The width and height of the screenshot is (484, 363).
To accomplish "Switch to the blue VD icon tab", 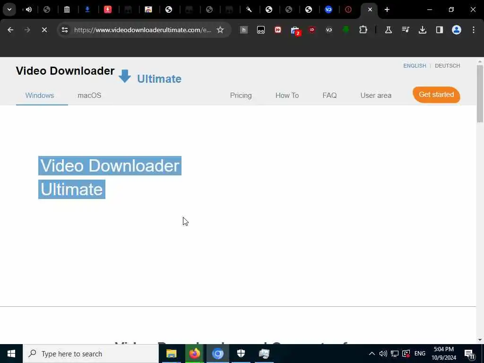I will click(x=328, y=9).
